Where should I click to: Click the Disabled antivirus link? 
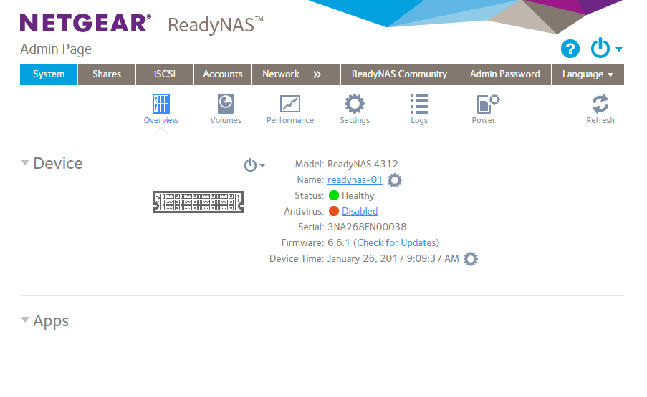[x=360, y=211]
